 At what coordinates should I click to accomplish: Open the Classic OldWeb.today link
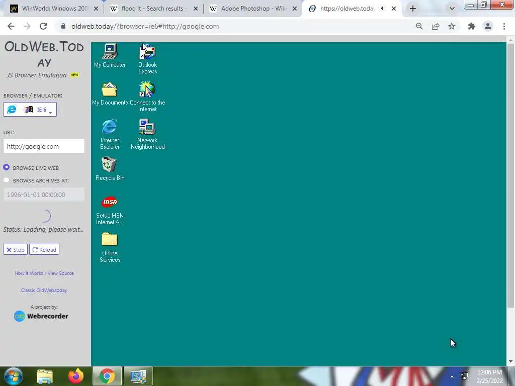click(x=44, y=290)
